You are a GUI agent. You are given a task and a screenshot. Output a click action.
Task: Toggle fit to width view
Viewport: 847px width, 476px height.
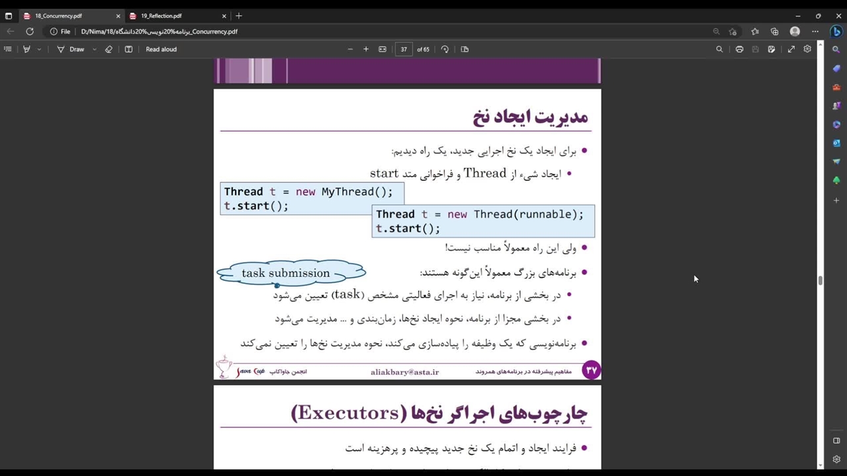click(x=382, y=49)
